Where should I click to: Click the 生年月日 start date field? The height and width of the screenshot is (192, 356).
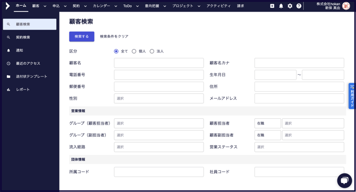pos(275,75)
